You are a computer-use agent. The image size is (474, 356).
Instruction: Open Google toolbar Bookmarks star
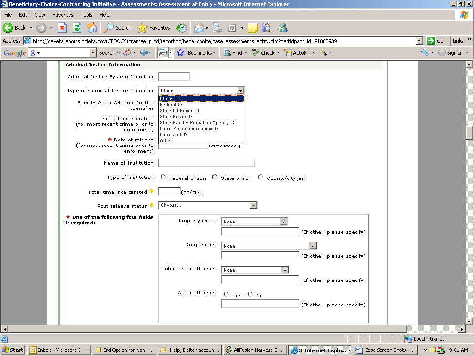[x=181, y=53]
